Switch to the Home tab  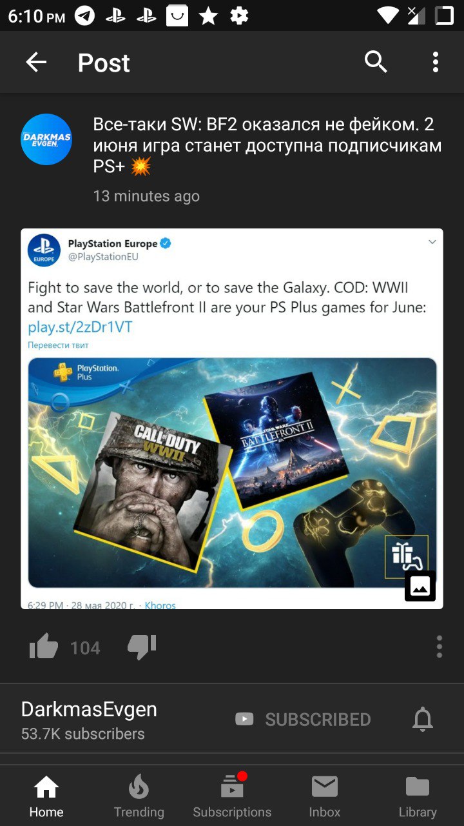pyautogui.click(x=46, y=796)
